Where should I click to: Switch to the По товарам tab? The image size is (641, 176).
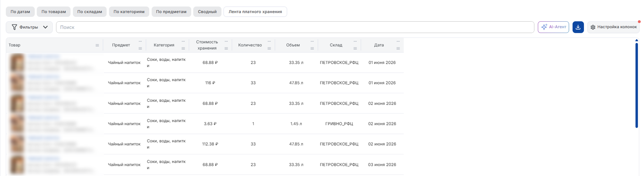(x=54, y=12)
